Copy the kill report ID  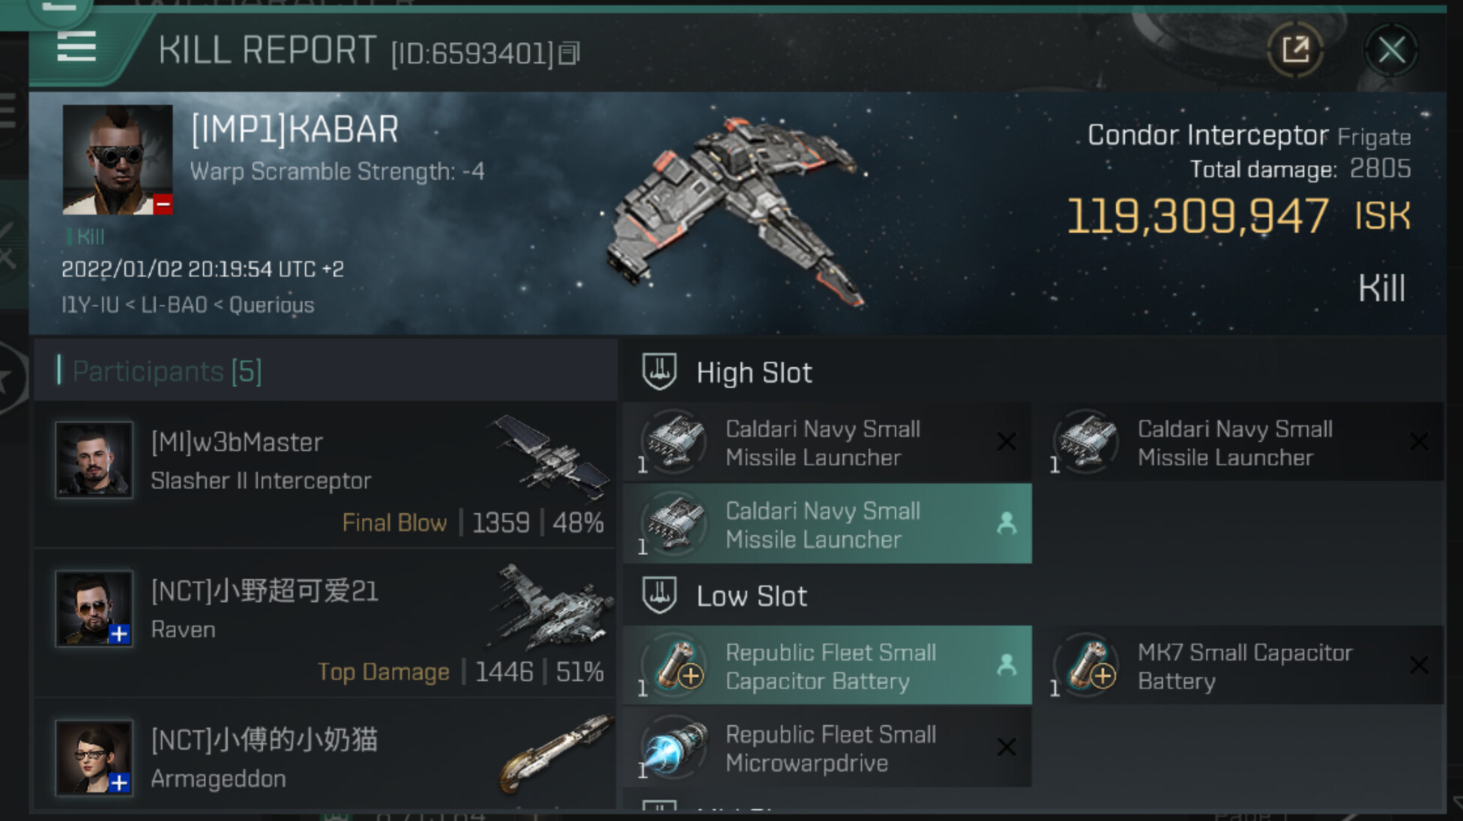570,53
